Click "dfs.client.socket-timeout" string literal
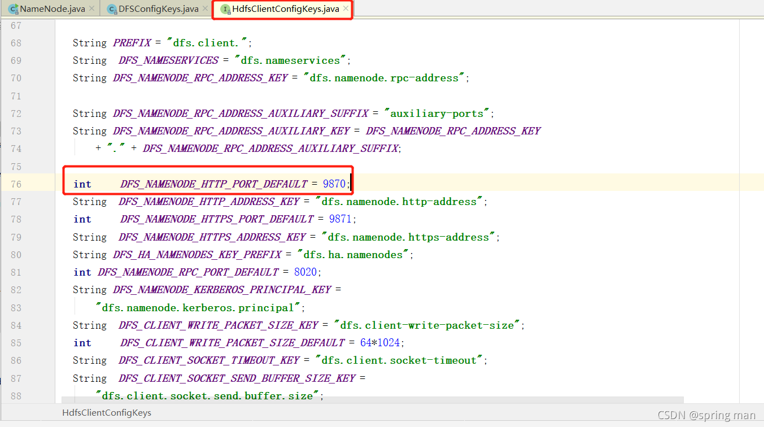This screenshot has width=764, height=427. [399, 360]
